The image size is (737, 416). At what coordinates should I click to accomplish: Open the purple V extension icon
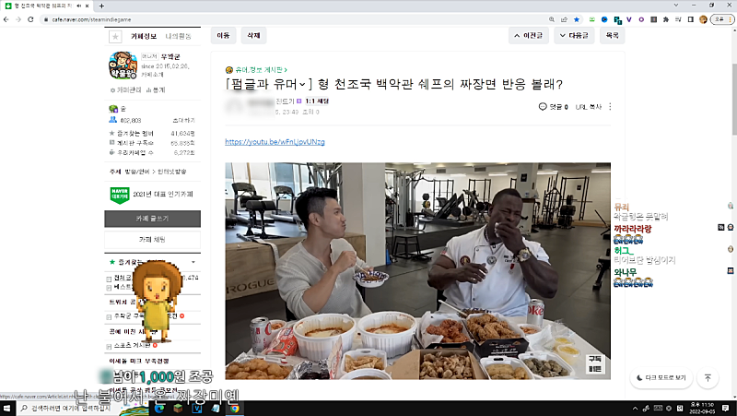629,19
